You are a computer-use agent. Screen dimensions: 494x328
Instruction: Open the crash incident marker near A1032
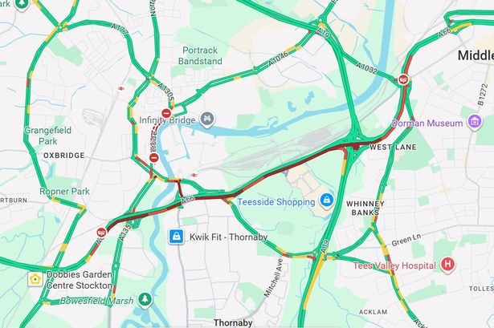[403, 79]
